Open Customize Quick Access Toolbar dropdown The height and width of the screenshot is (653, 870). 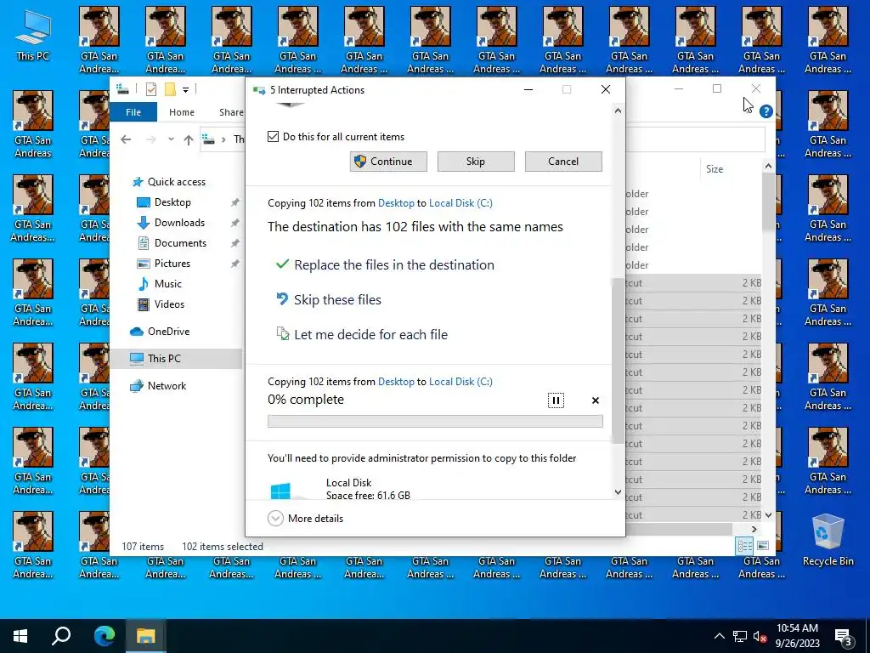click(x=186, y=89)
